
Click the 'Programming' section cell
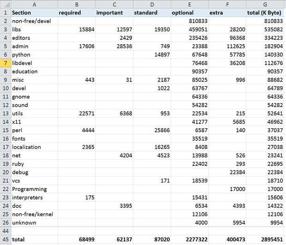(x=34, y=189)
